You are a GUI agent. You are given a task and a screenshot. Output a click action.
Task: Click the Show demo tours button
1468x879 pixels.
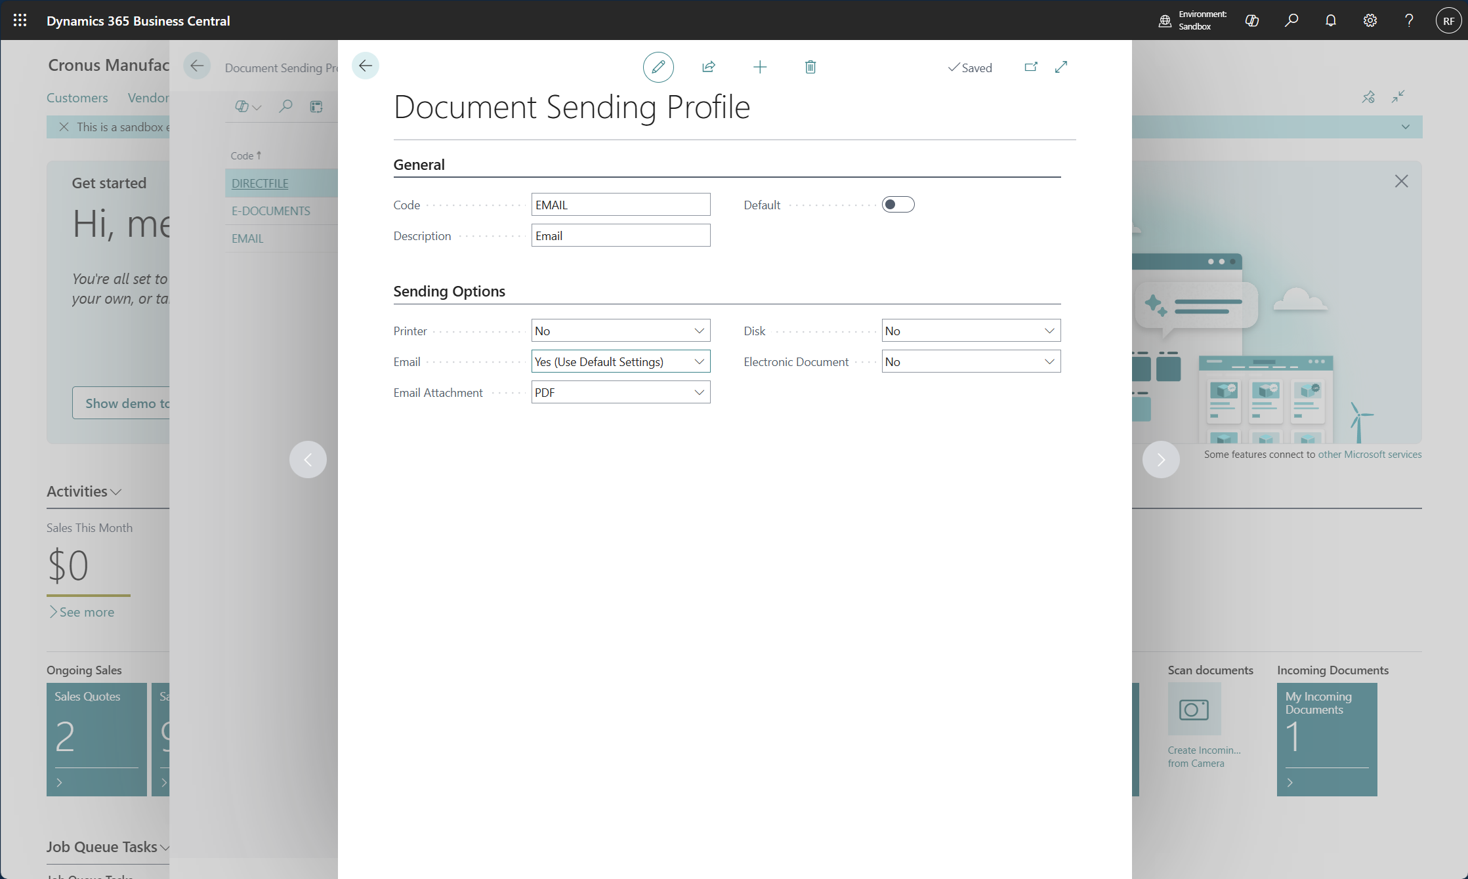[x=121, y=403]
